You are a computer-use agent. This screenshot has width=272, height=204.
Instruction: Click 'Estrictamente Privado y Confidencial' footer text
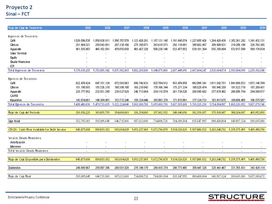point(29,197)
